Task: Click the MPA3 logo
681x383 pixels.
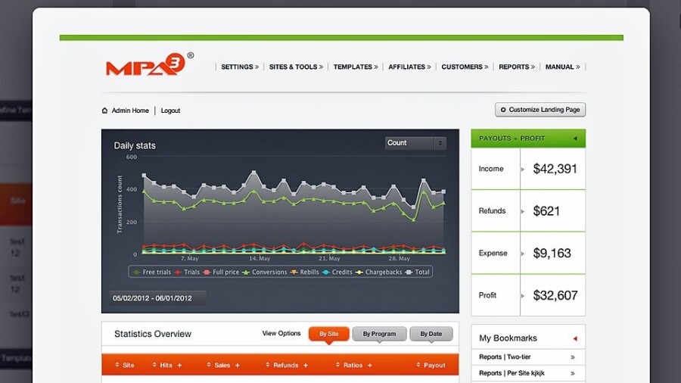Action: [144, 66]
